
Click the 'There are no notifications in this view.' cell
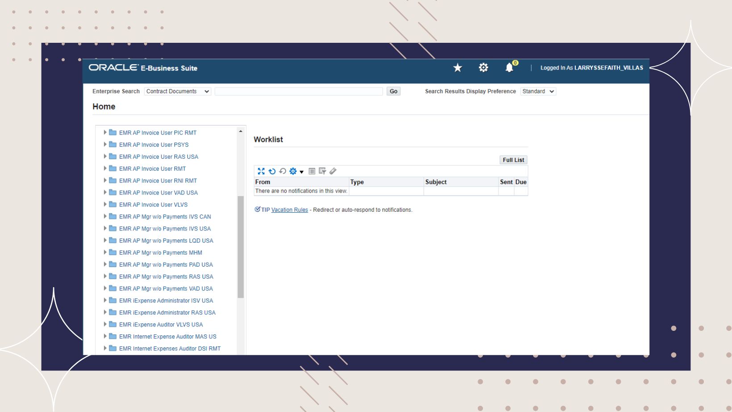[x=301, y=191]
